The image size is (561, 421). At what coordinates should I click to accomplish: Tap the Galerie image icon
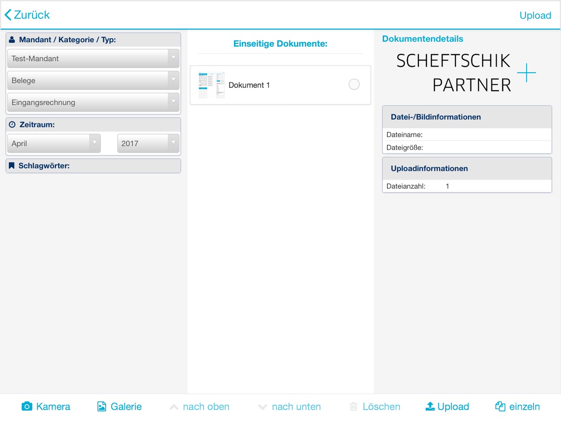click(x=102, y=406)
